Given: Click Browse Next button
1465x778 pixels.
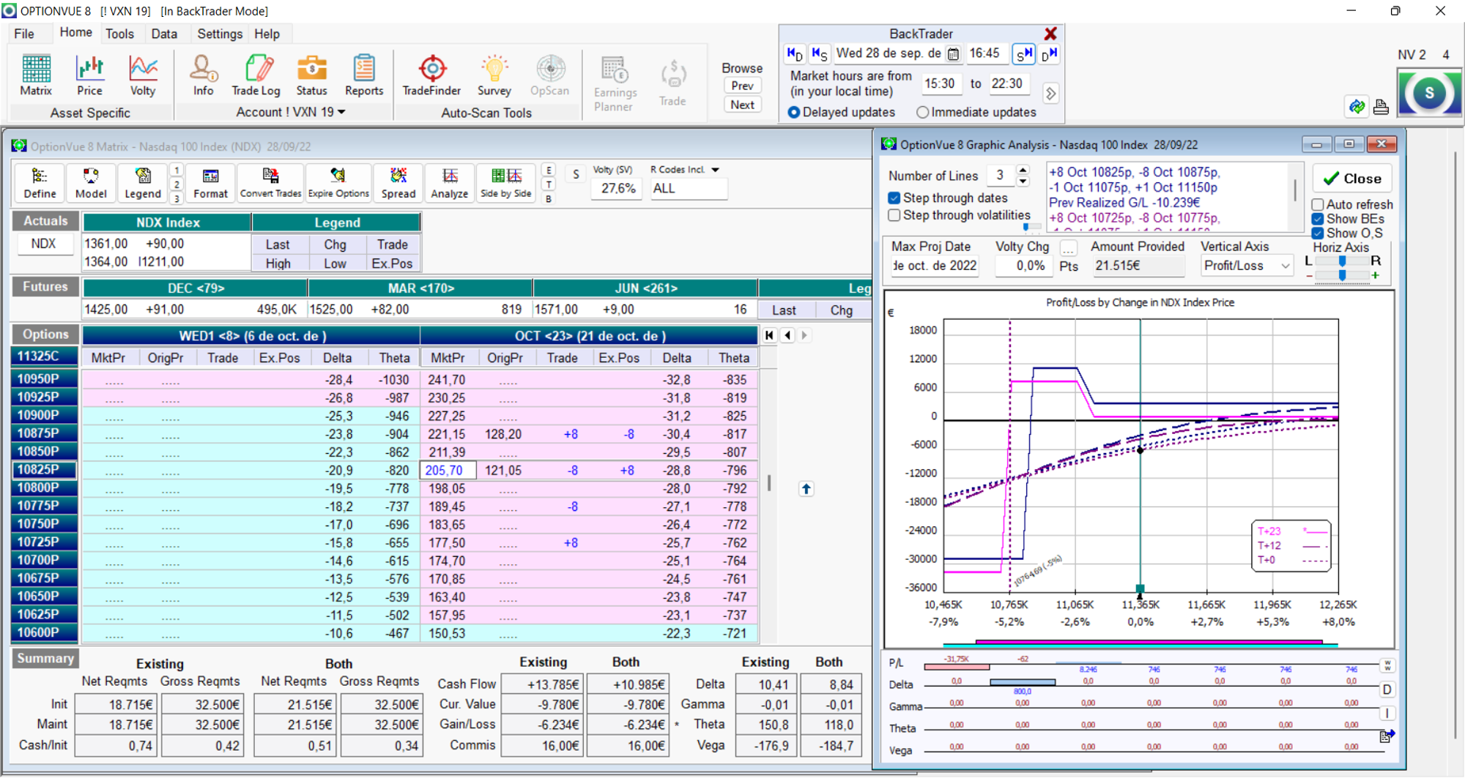Looking at the screenshot, I should [742, 105].
